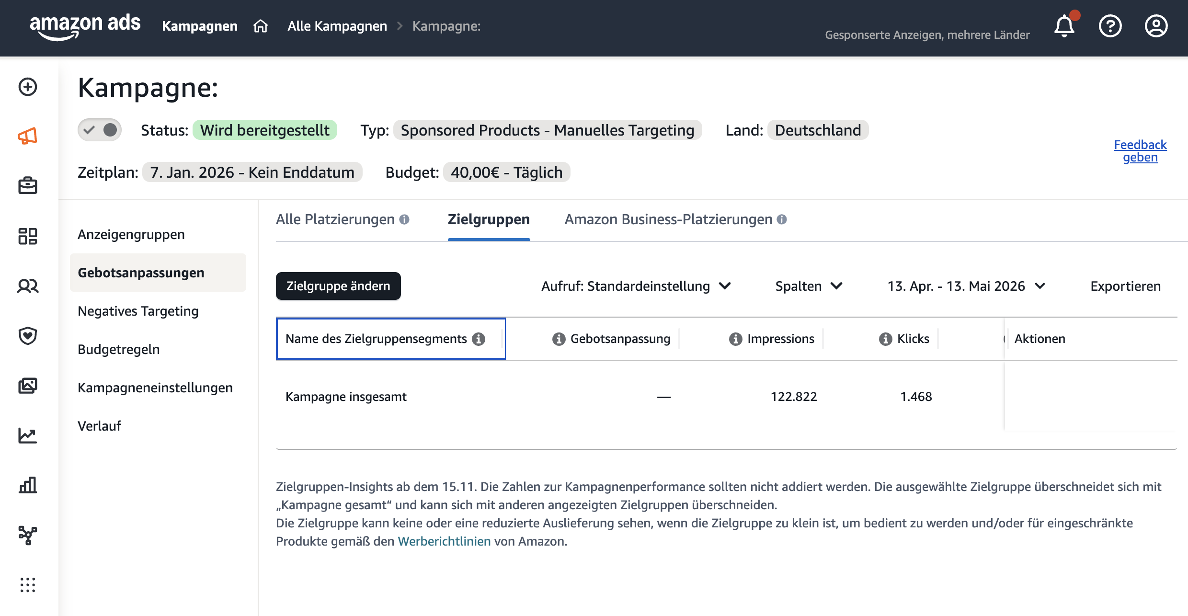
Task: Open the user account profile icon
Action: [x=1156, y=26]
